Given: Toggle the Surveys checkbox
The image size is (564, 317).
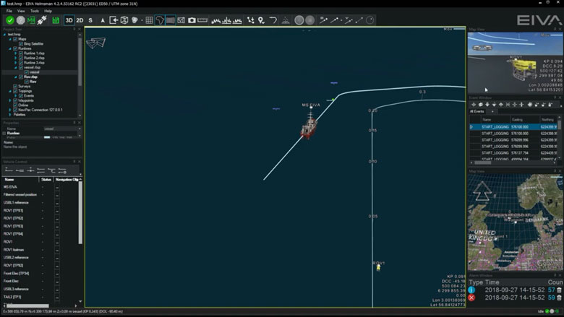Looking at the screenshot, I should coord(15,87).
